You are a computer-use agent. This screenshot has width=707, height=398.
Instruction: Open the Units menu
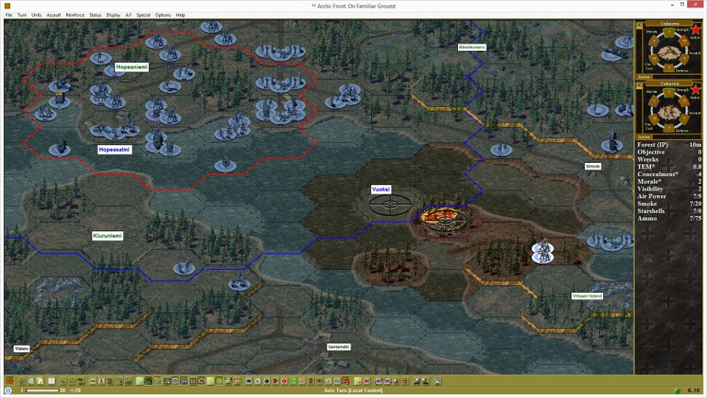(37, 15)
